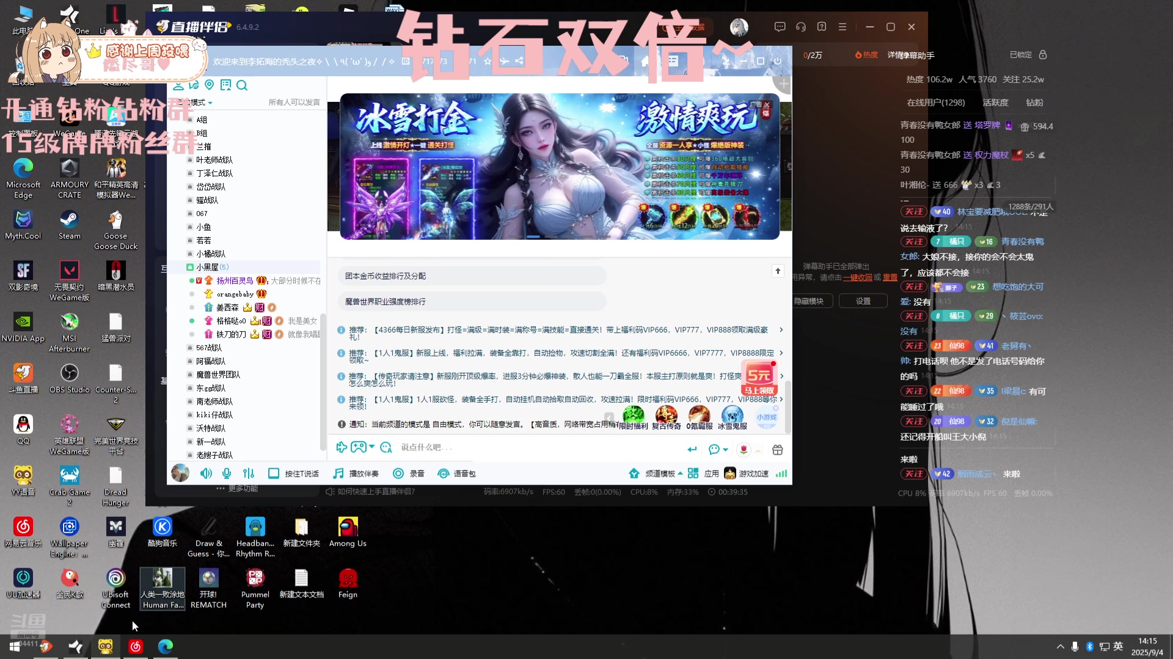
Task: Select the 叶老师战队 channel
Action: coord(214,160)
